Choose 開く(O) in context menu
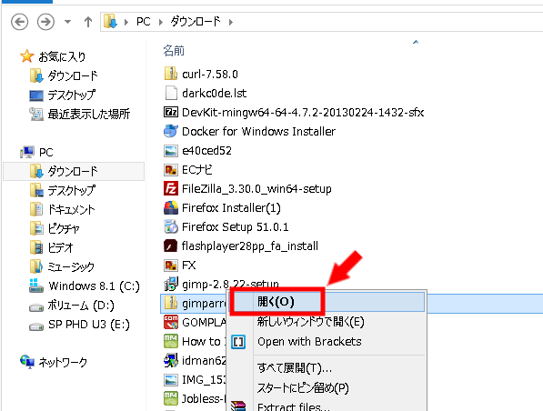 (x=327, y=302)
